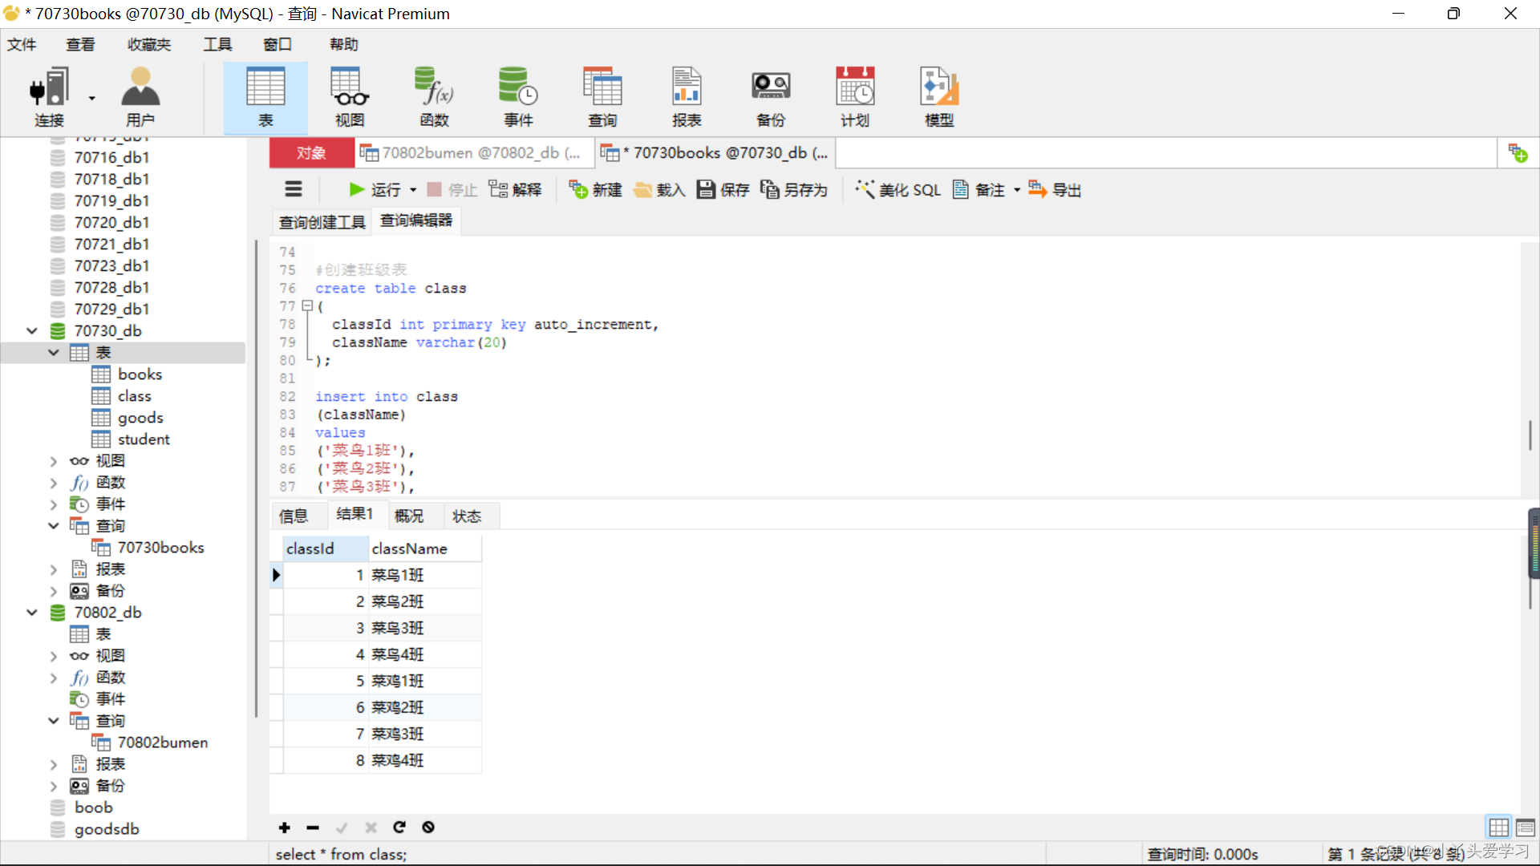The height and width of the screenshot is (866, 1540).
Task: Open the Function (函数) toolbar icon
Action: tap(434, 97)
